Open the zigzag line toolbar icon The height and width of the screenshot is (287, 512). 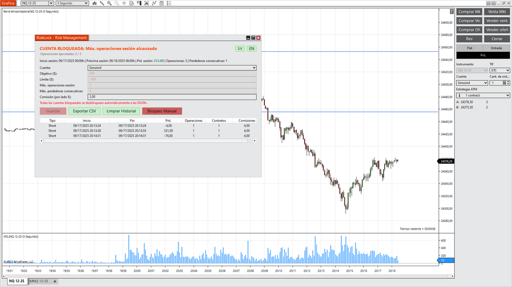pyautogui.click(x=154, y=3)
